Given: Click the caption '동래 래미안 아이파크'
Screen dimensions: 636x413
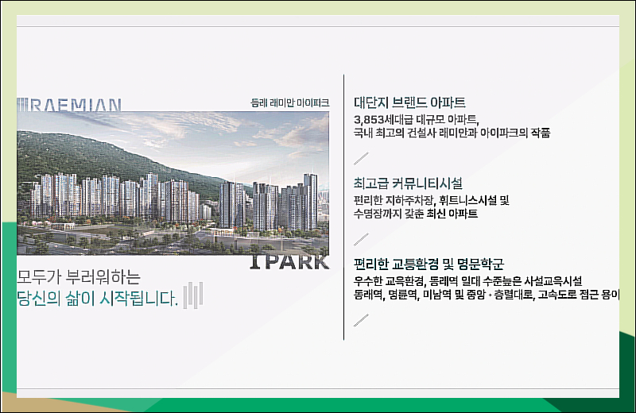Looking at the screenshot, I should point(290,103).
